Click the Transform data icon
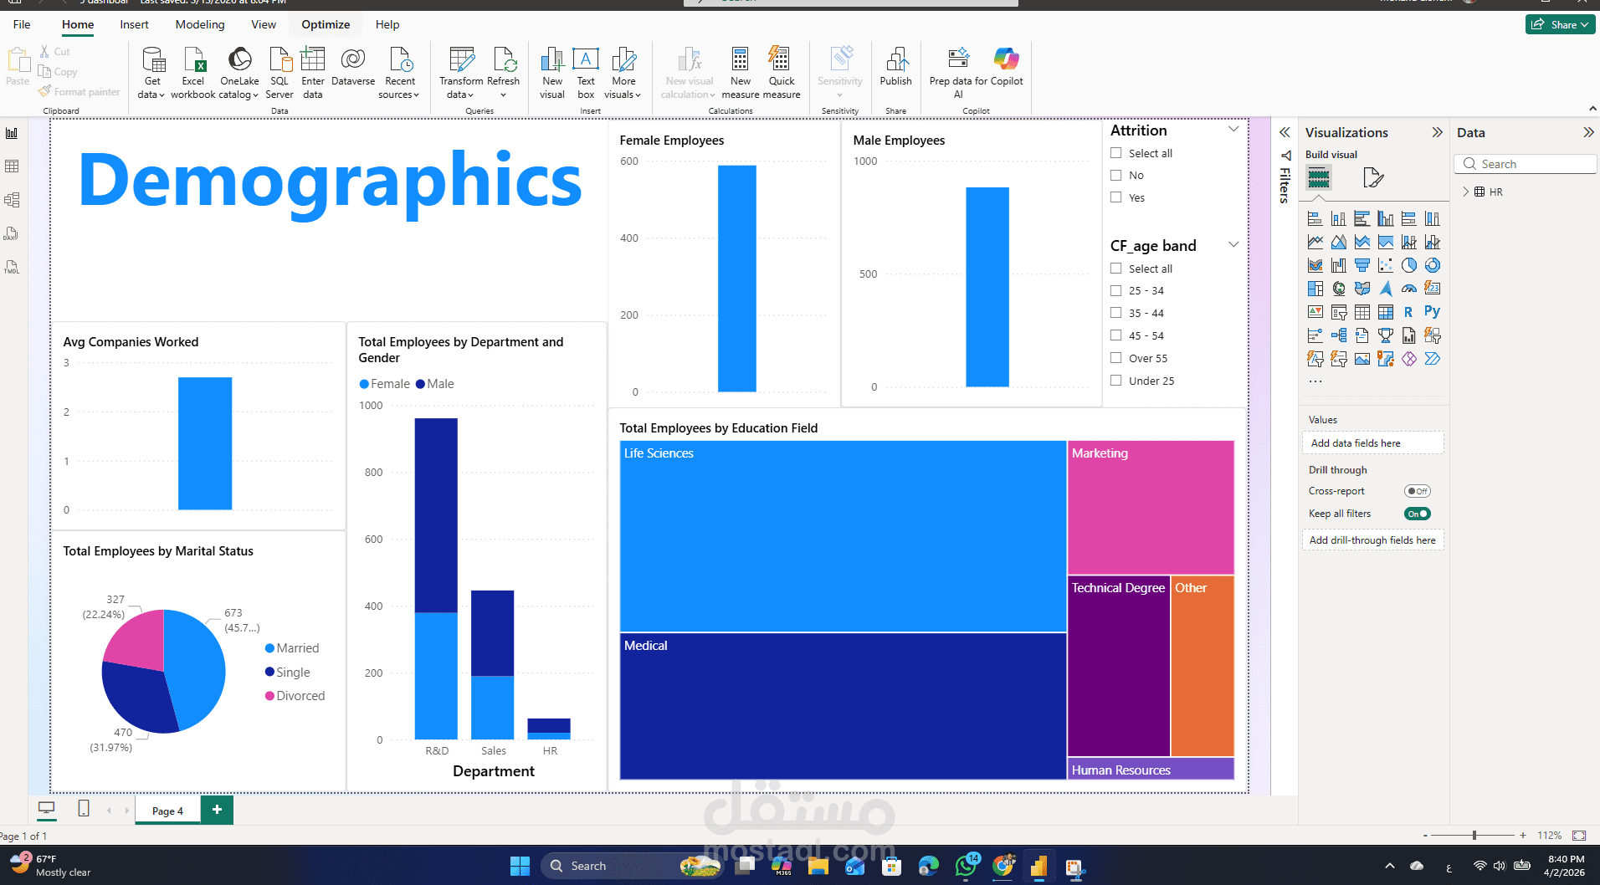The height and width of the screenshot is (885, 1600). 461,59
